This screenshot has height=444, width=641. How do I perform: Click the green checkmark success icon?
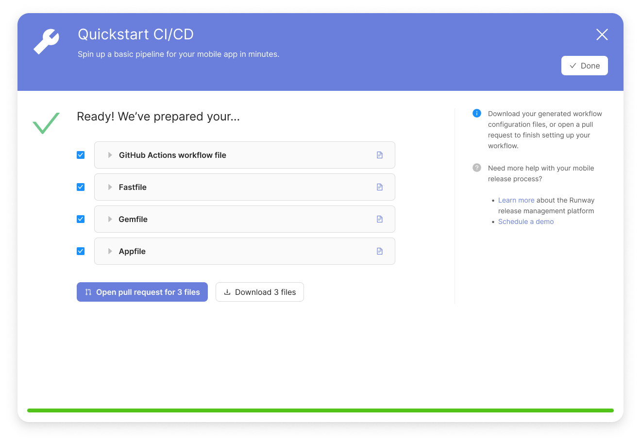click(x=45, y=123)
